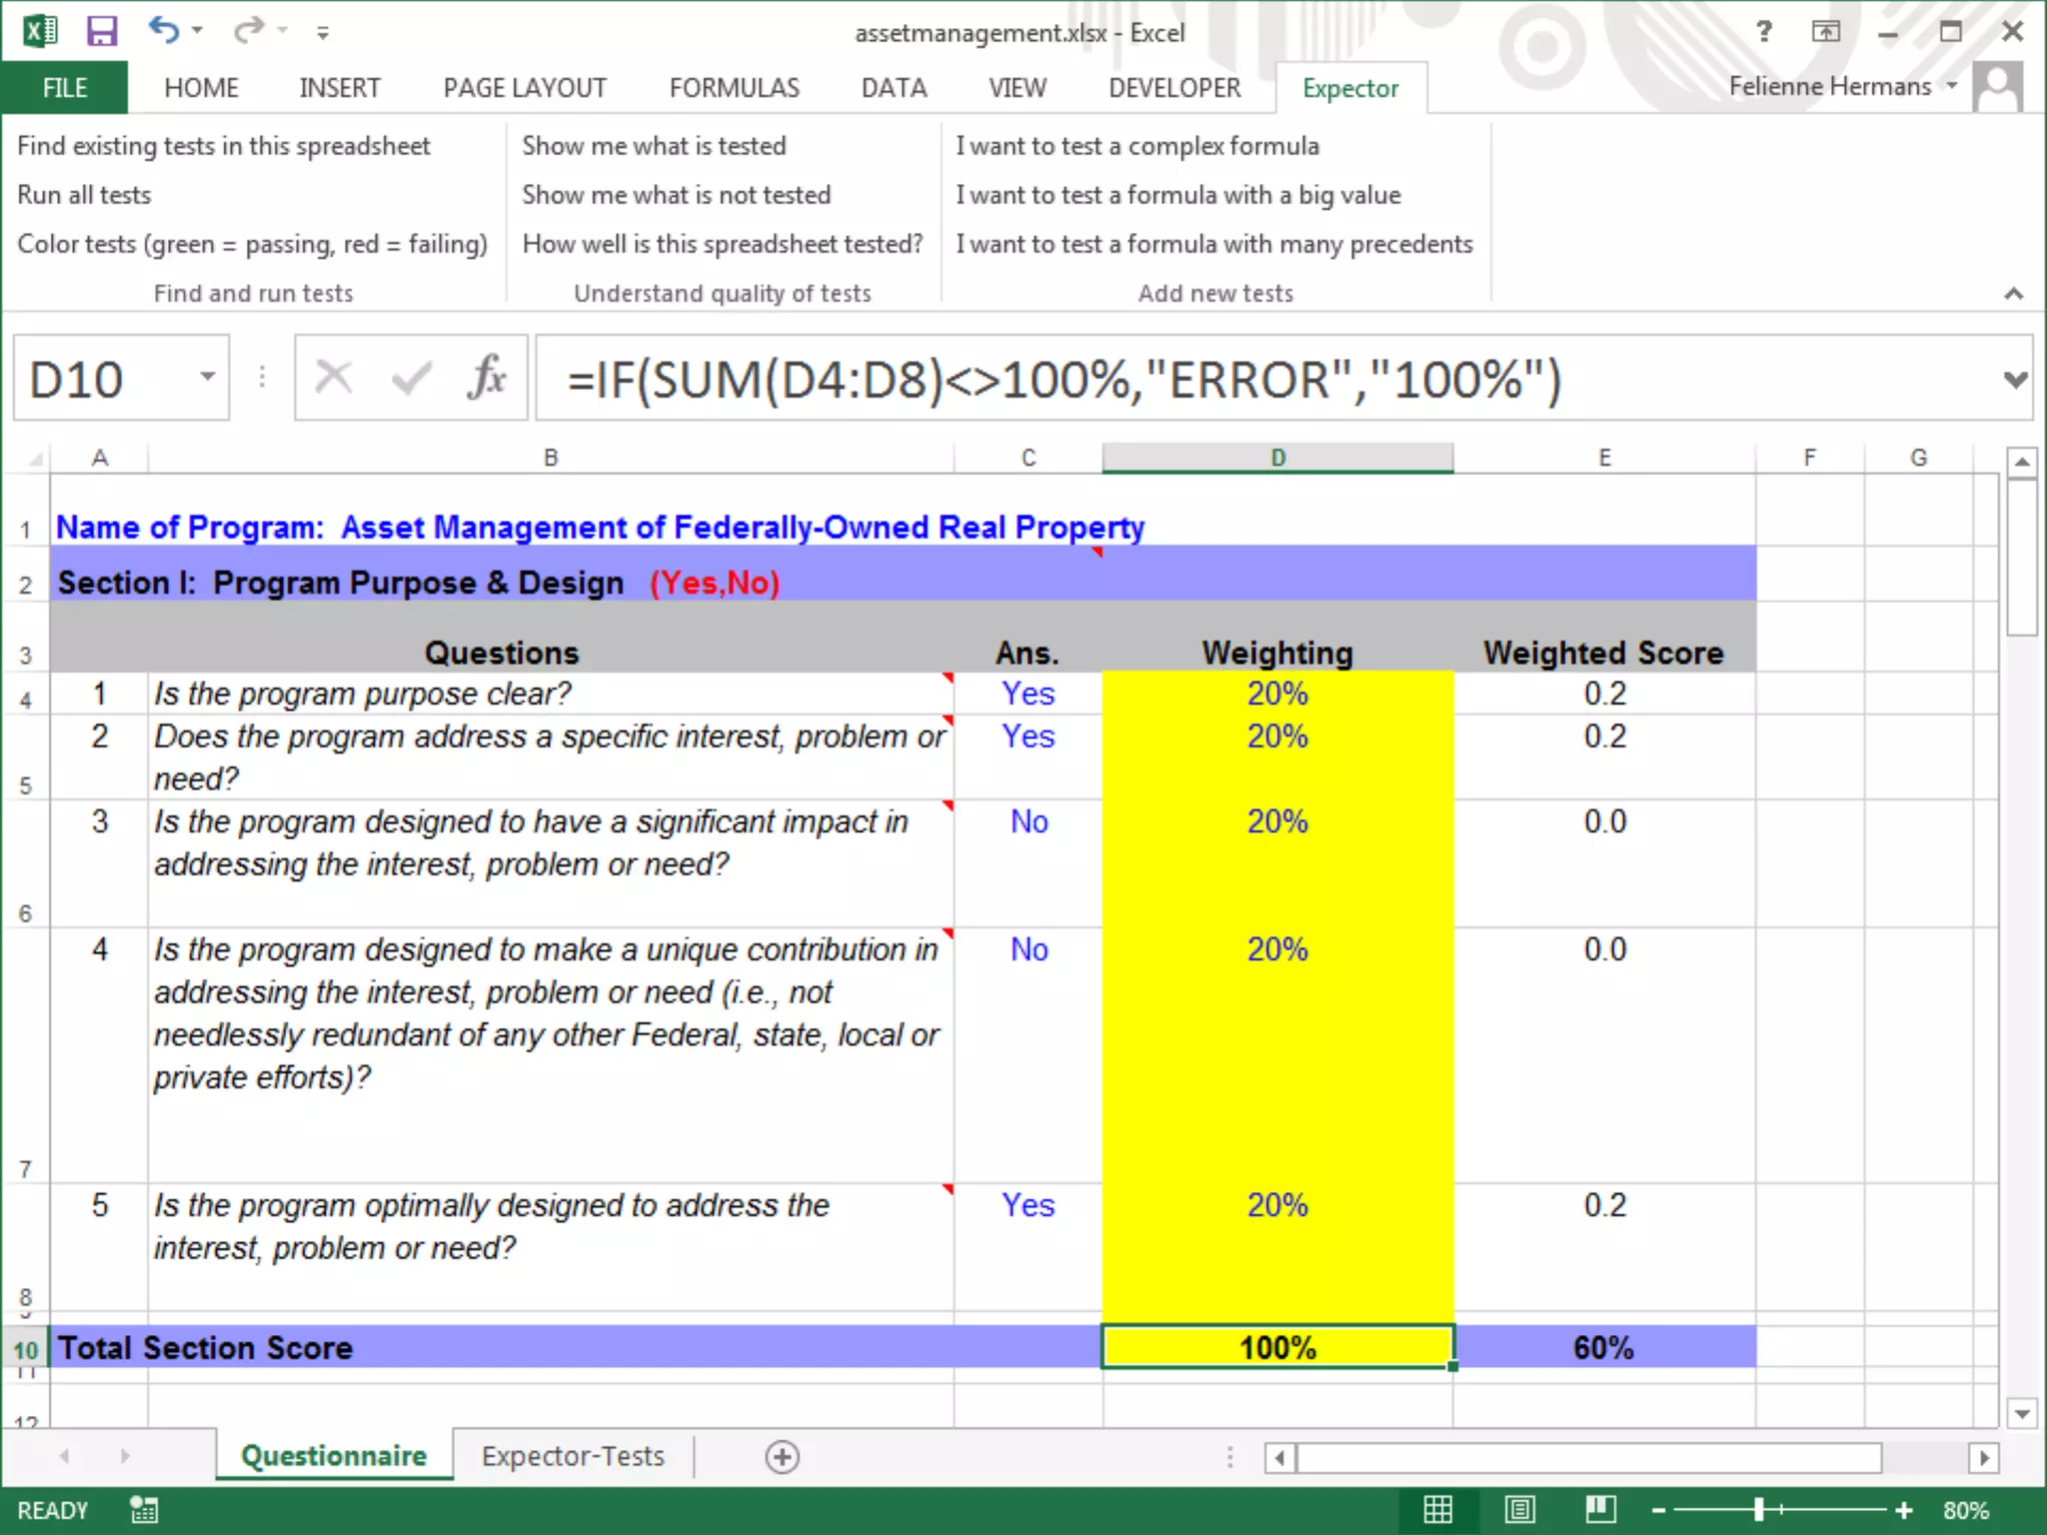Image resolution: width=2047 pixels, height=1535 pixels.
Task: Click the Save icon in Quick Access Toolbar
Action: coord(101,31)
